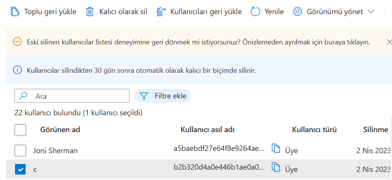Screen dimensions: 392x180
Task: Click the Toplu geri yükle restore icon
Action: (15, 11)
